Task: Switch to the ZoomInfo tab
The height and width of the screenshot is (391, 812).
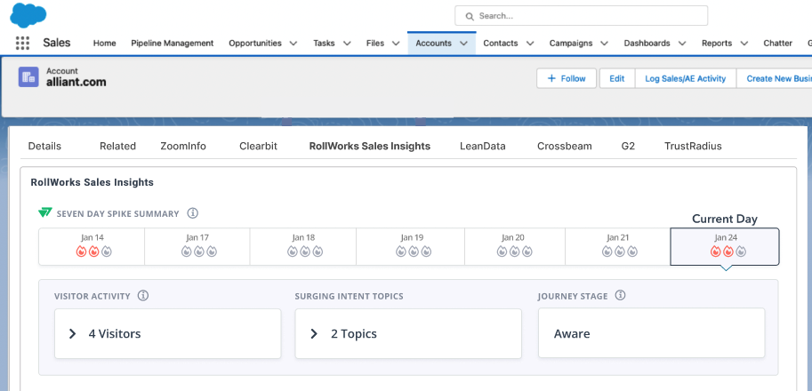Action: (183, 147)
